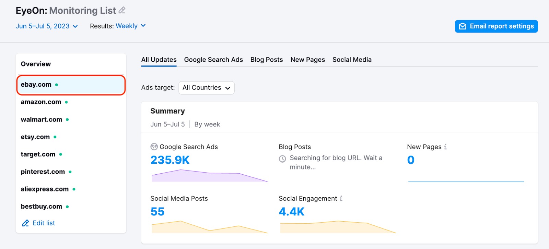Open the Blog Posts tab
Image resolution: width=549 pixels, height=249 pixels.
click(x=267, y=60)
